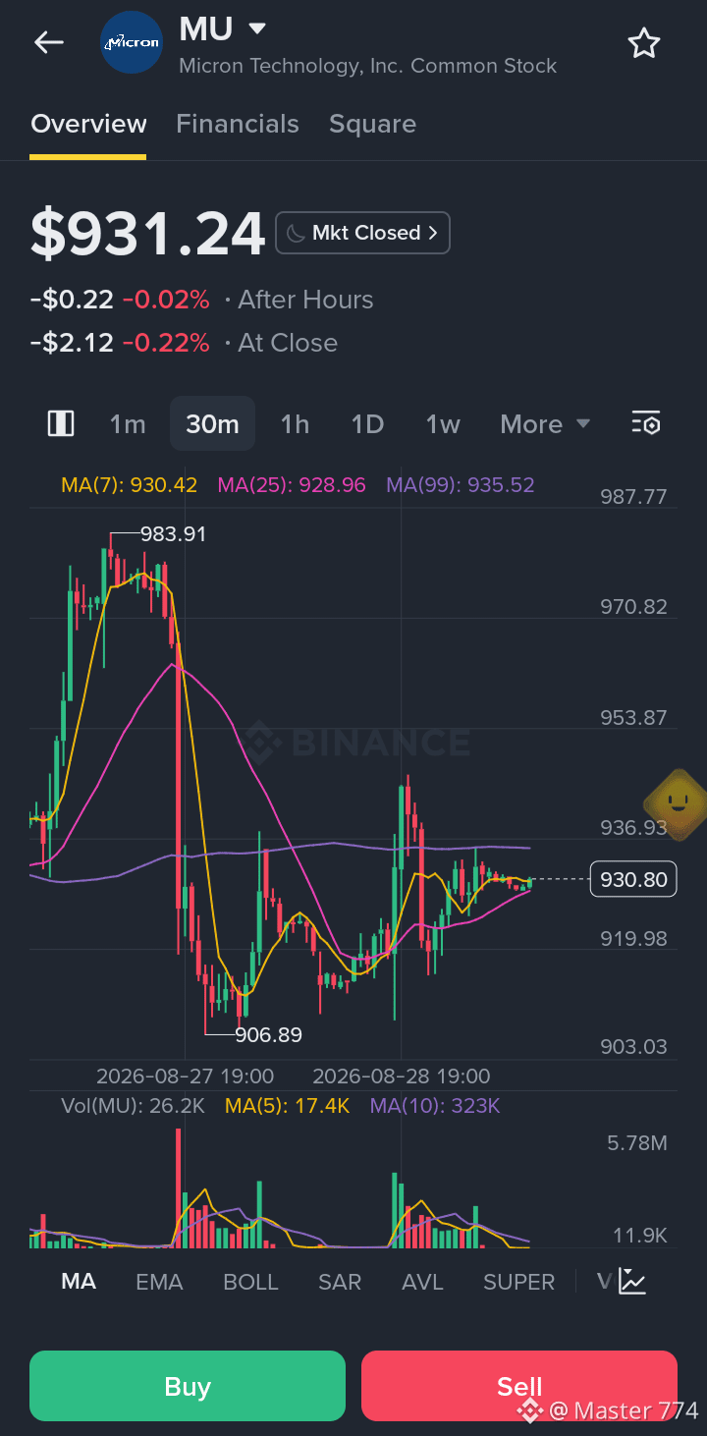Open the Square tab

click(372, 124)
